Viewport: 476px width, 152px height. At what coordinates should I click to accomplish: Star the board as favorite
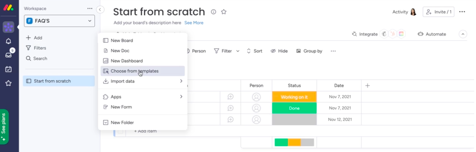pyautogui.click(x=224, y=12)
